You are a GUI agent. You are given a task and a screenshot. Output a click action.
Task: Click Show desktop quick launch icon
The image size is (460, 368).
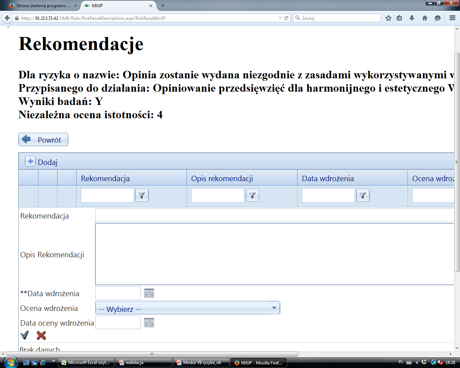(26, 363)
